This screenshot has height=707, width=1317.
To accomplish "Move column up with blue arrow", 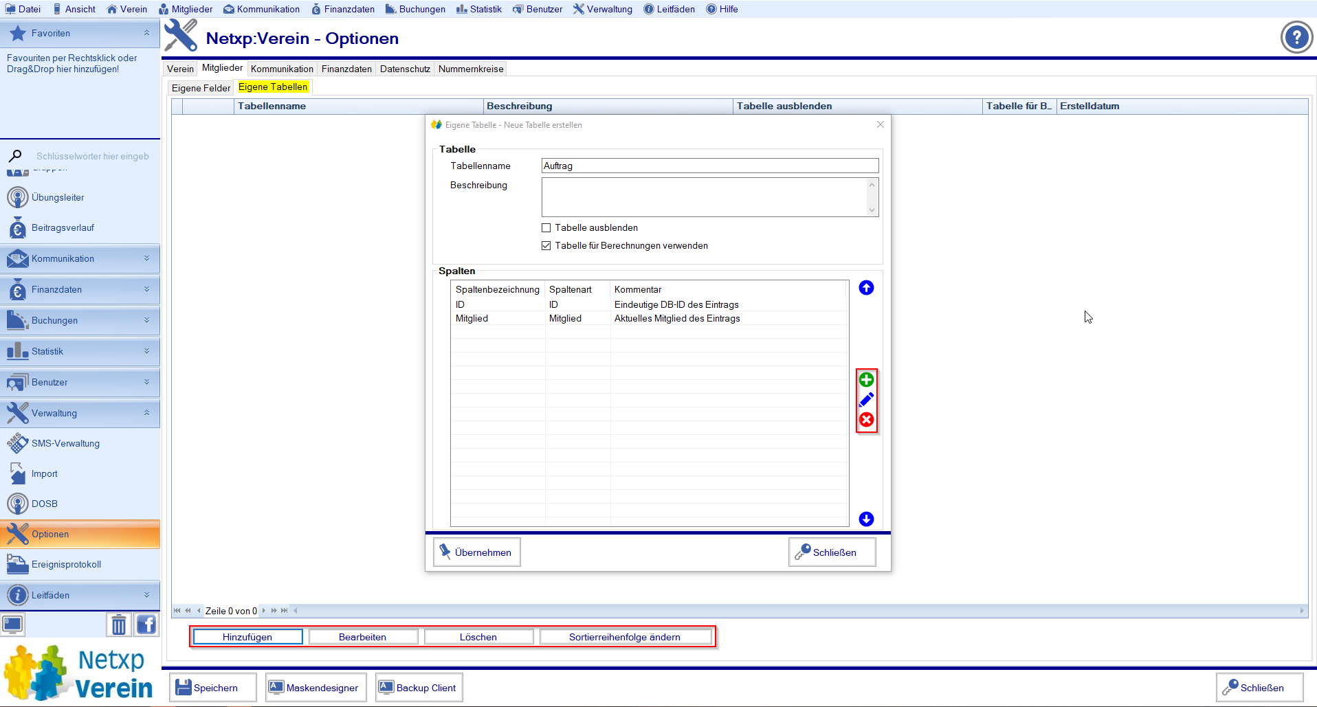I will click(x=866, y=288).
